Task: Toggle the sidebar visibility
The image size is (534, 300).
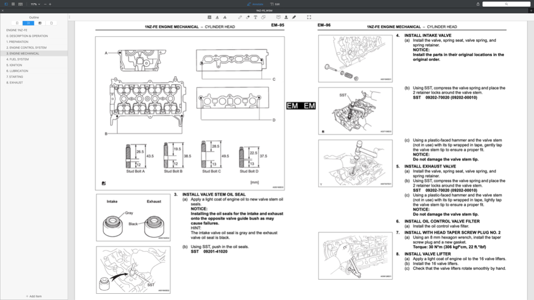Action: click(x=6, y=4)
